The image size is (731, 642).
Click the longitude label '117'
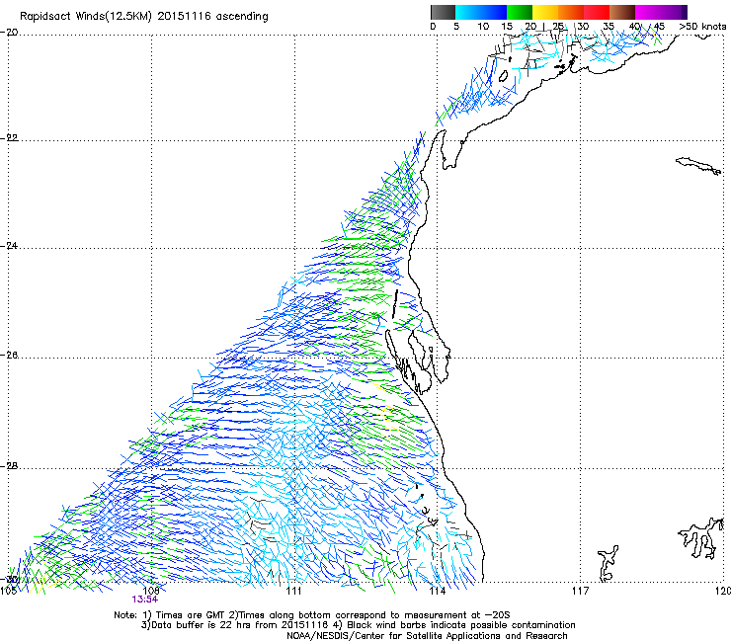point(580,591)
